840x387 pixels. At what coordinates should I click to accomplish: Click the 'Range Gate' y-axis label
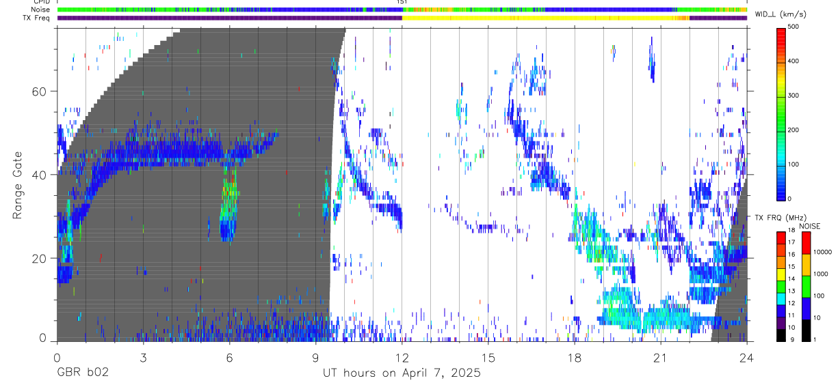point(18,185)
